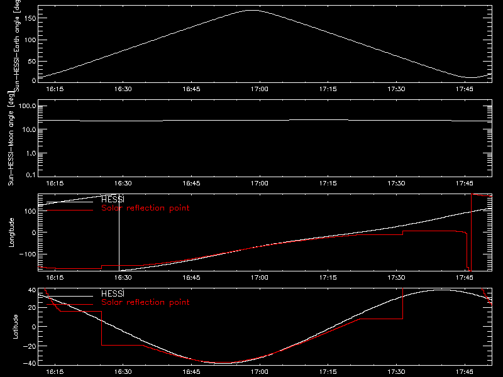Click the Latitude y-axis label
503x377 pixels.
click(15, 327)
